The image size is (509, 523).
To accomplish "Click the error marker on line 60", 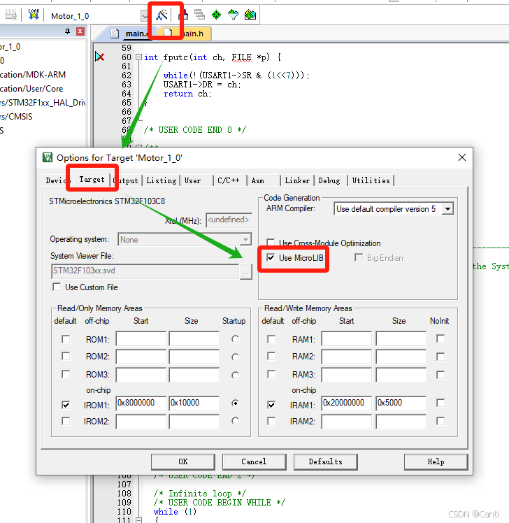I will (100, 57).
